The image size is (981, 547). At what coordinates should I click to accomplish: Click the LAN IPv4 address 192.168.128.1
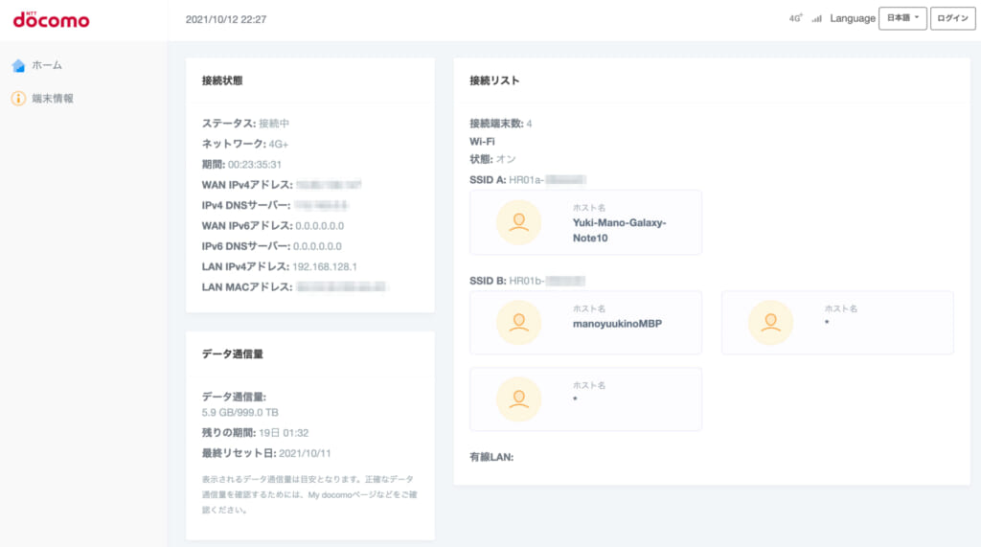pyautogui.click(x=326, y=265)
